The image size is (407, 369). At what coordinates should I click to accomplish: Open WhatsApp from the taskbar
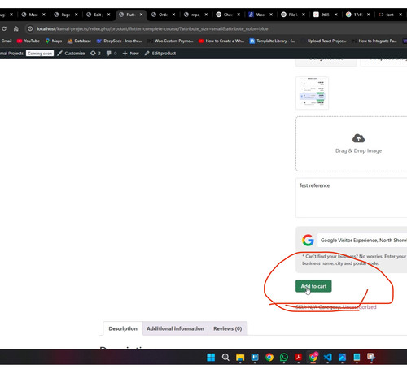pos(284,357)
